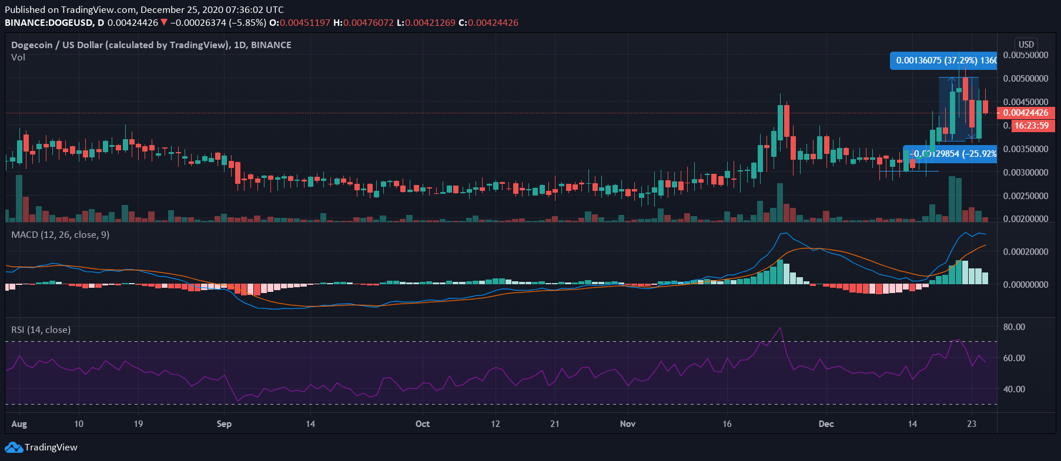Click the high price value H:0.00476072

363,22
